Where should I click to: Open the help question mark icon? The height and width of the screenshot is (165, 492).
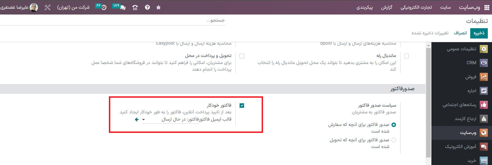click(x=147, y=8)
